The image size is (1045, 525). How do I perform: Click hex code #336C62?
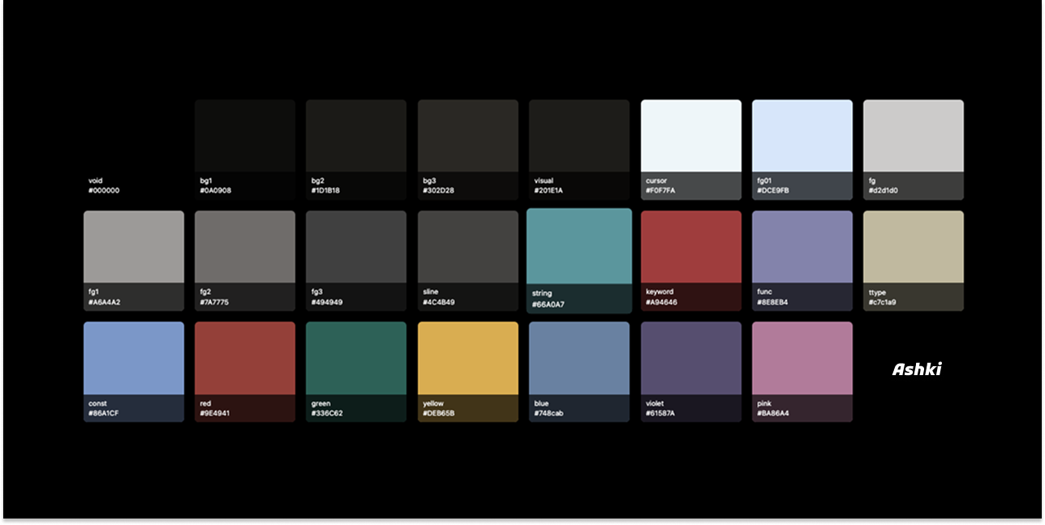(x=327, y=413)
